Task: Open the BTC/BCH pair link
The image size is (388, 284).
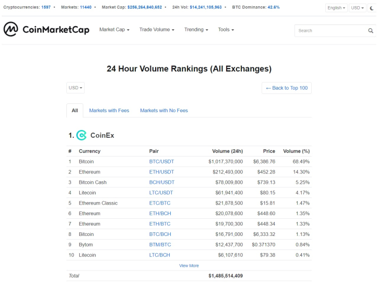Action: pos(160,234)
